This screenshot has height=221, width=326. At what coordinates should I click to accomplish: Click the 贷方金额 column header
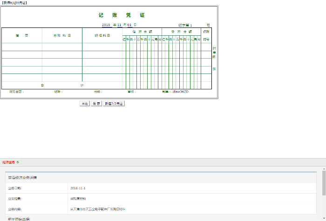pos(182,32)
